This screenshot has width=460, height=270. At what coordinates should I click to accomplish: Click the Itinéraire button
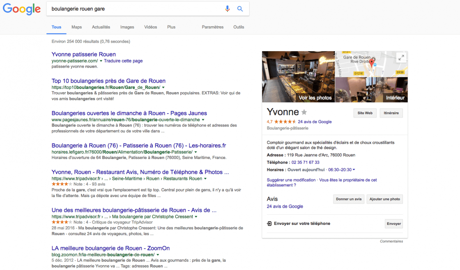391,113
